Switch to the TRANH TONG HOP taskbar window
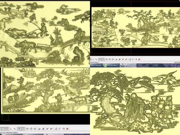 (x=96, y=65)
